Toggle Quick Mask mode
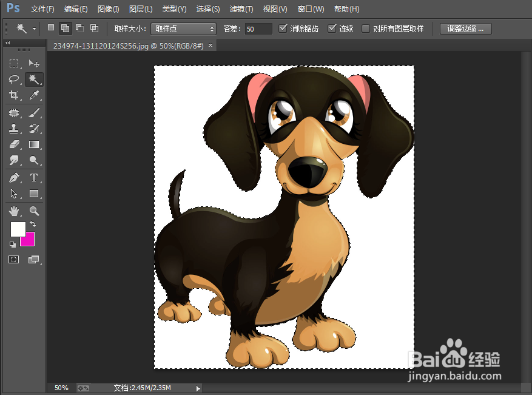The height and width of the screenshot is (395, 532). 13,260
